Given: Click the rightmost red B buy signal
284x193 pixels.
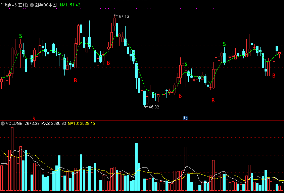Looking at the screenshot, I should pyautogui.click(x=274, y=76).
